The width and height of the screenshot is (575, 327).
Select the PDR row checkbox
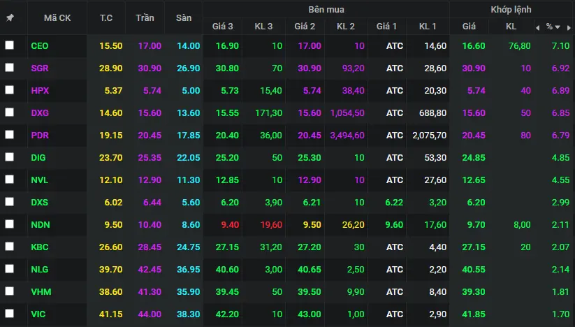(9, 135)
